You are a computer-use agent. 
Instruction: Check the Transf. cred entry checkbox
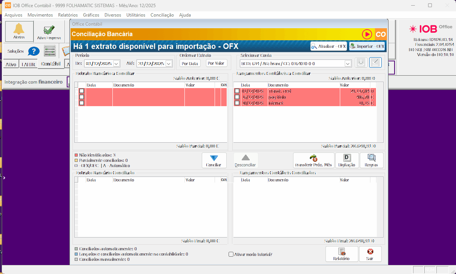point(237,91)
